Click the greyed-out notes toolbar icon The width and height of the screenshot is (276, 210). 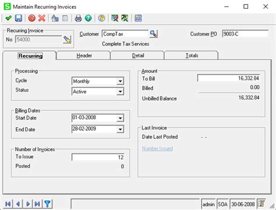pos(65,18)
